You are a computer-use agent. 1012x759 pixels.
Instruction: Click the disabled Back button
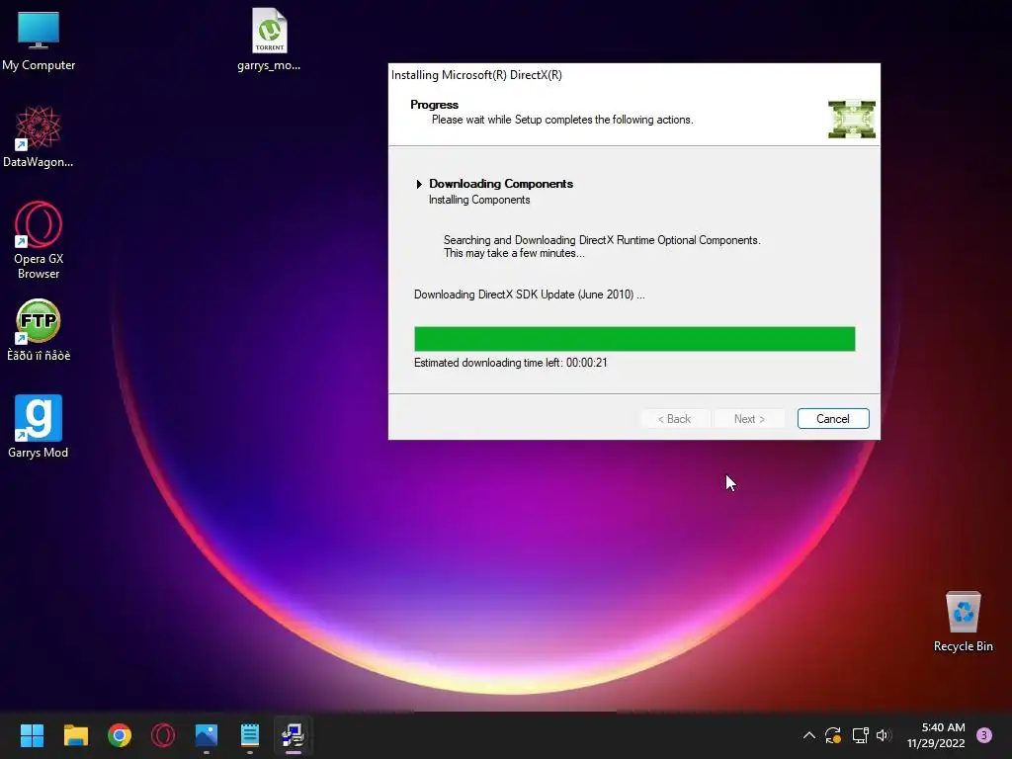[x=674, y=419]
